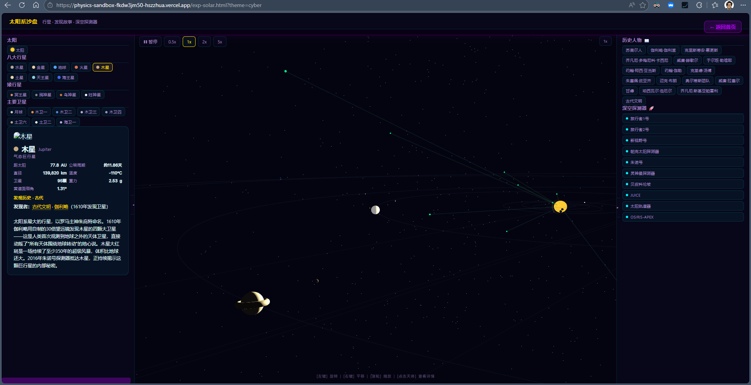Image resolution: width=751 pixels, height=385 pixels.
Task: Select planet 水星 chip
Action: click(x=17, y=67)
